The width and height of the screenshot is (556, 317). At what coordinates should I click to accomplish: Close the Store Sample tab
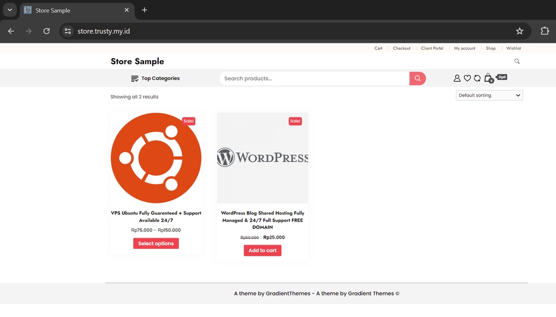pos(127,10)
